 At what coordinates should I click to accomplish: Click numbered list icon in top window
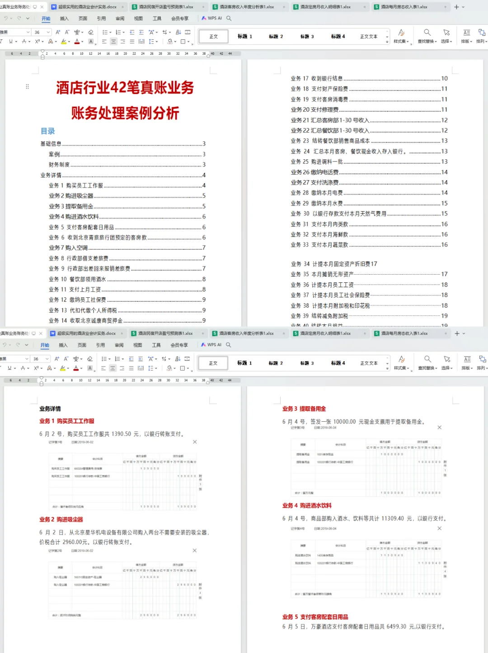click(119, 32)
